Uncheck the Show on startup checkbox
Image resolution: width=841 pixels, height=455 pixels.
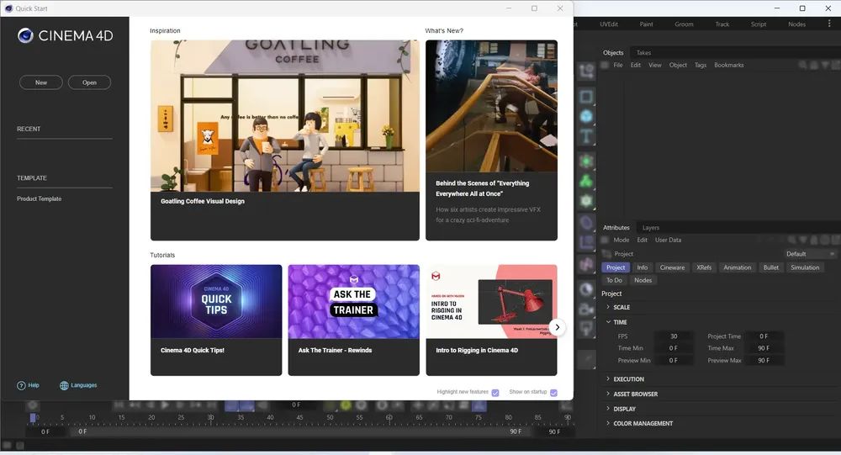pos(553,393)
